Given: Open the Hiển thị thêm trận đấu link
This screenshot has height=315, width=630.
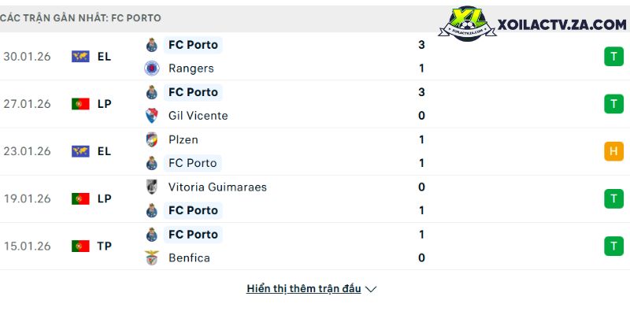Looking at the screenshot, I should point(304,289).
